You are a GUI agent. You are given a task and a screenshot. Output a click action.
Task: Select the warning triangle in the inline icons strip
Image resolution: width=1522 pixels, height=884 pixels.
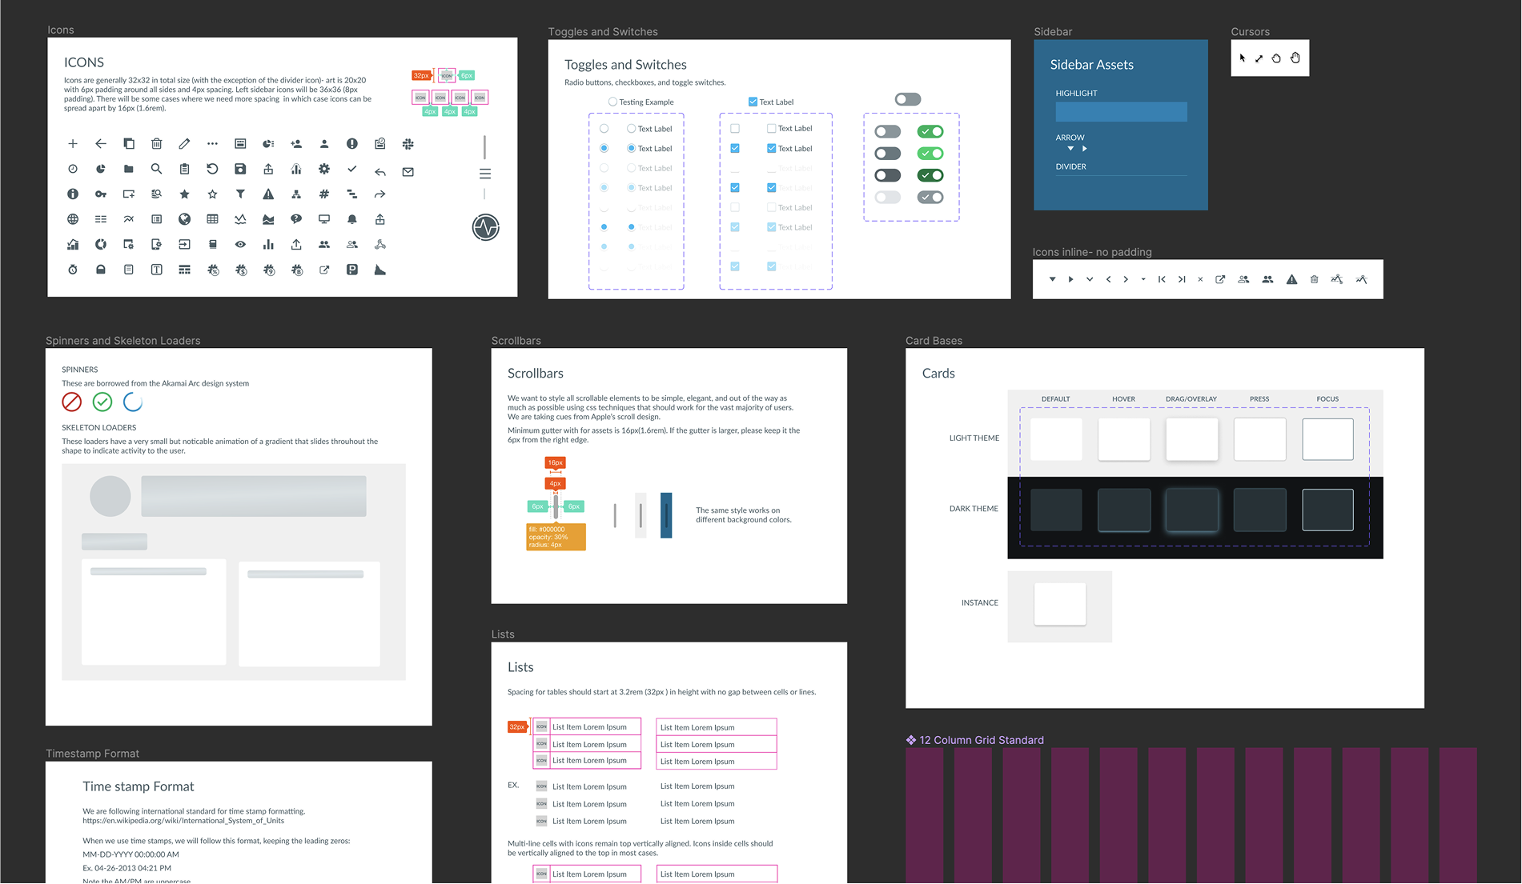(x=1291, y=279)
